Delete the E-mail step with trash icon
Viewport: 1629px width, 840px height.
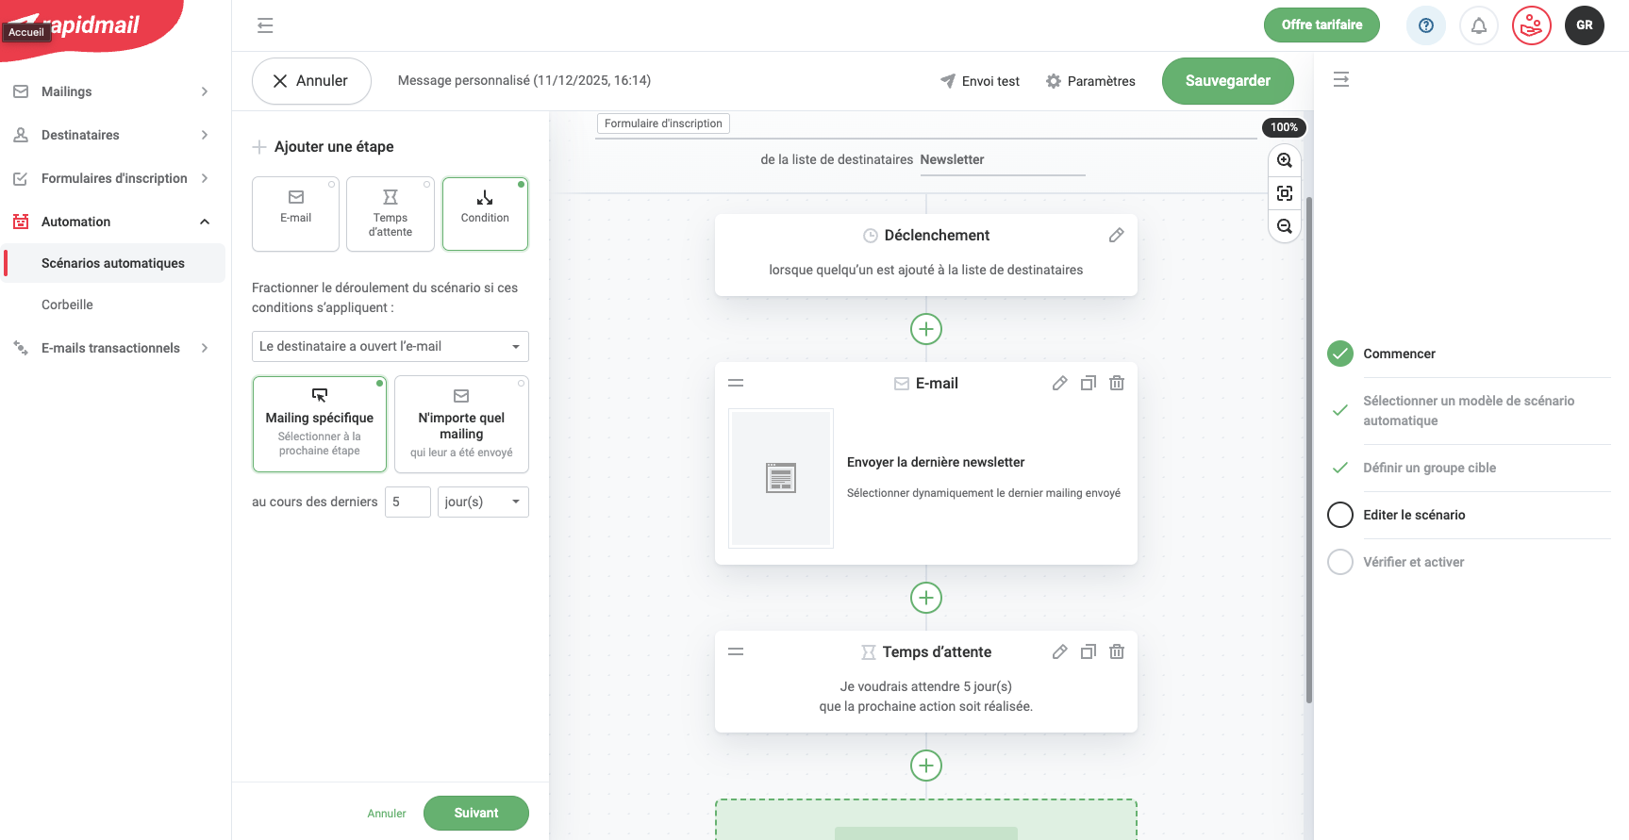pos(1117,383)
